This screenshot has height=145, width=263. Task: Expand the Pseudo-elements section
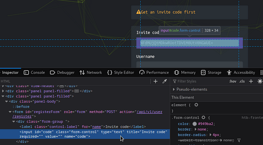click(x=174, y=89)
